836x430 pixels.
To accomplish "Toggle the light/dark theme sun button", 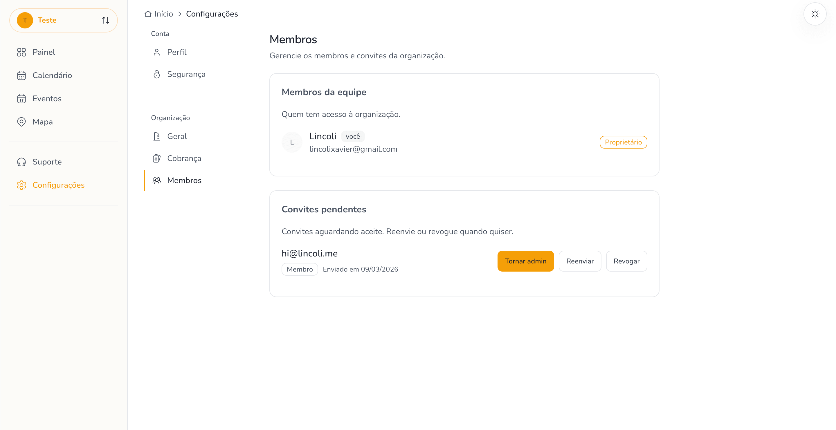I will [815, 14].
